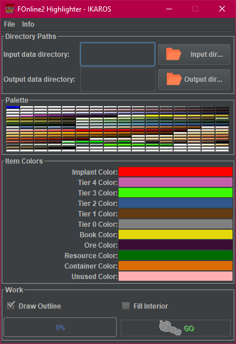Click the orange folder icon for Input dir

pos(173,54)
